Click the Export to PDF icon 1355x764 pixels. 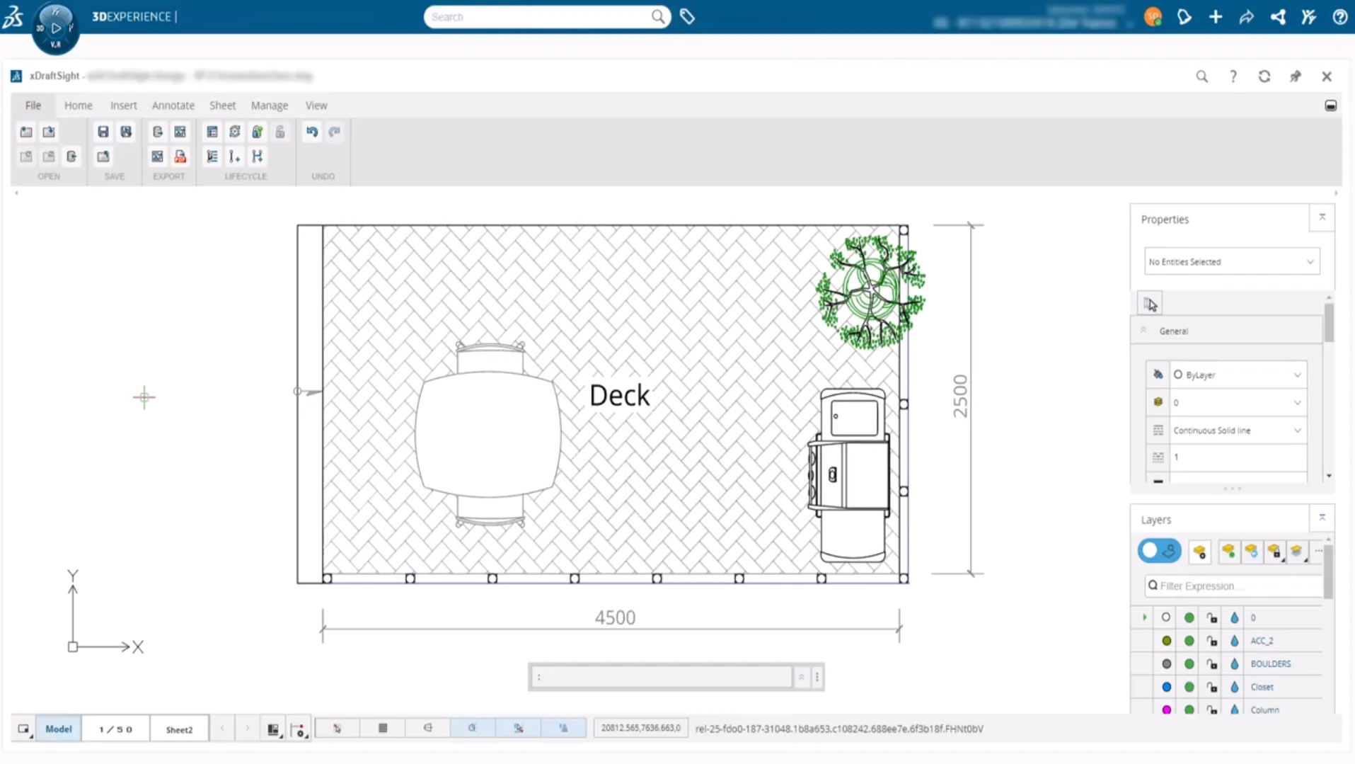(180, 156)
